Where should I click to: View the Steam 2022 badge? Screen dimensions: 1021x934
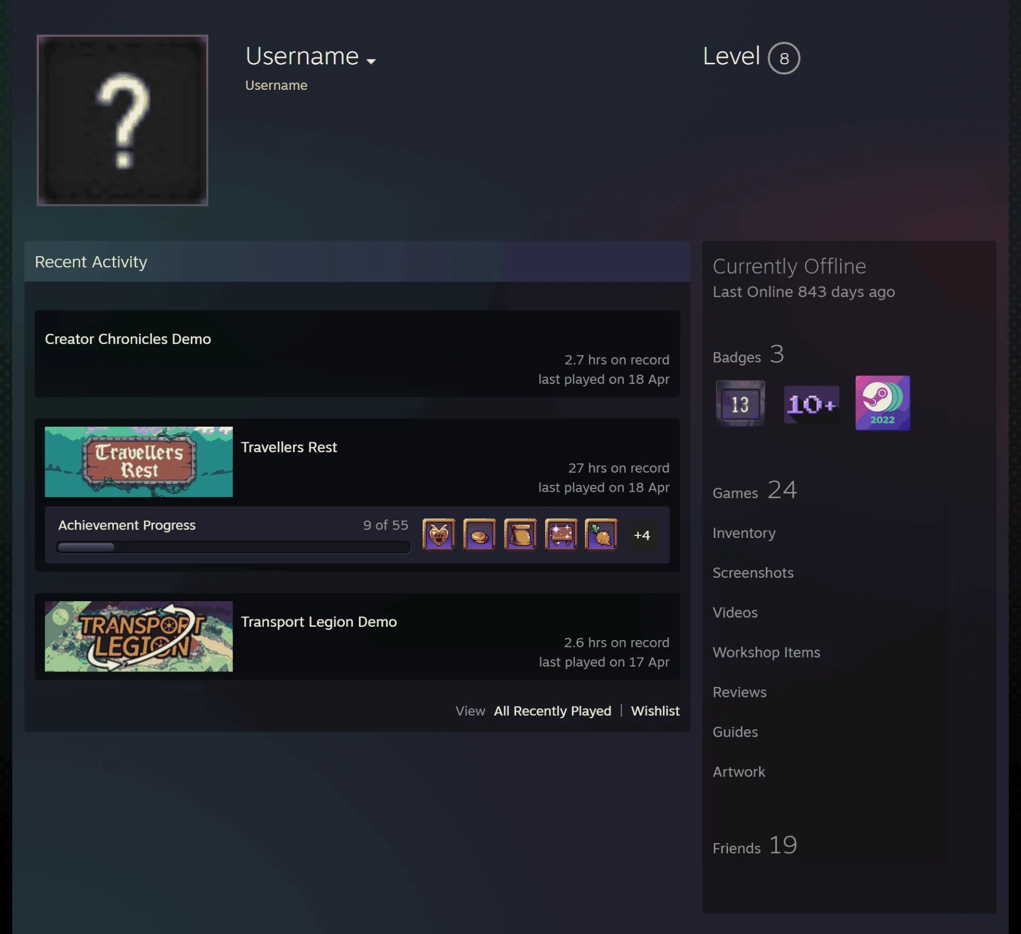coord(883,403)
